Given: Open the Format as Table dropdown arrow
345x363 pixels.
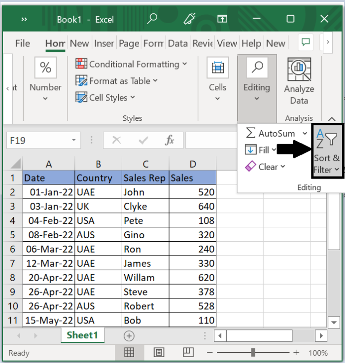Looking at the screenshot, I should tap(155, 80).
